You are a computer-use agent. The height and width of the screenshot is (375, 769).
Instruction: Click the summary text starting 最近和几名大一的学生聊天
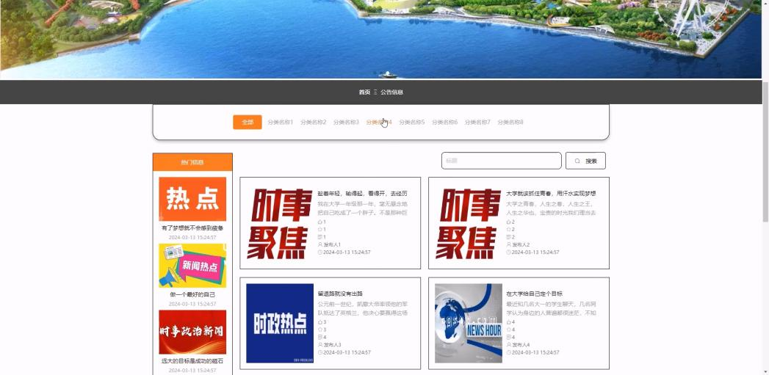click(x=552, y=308)
